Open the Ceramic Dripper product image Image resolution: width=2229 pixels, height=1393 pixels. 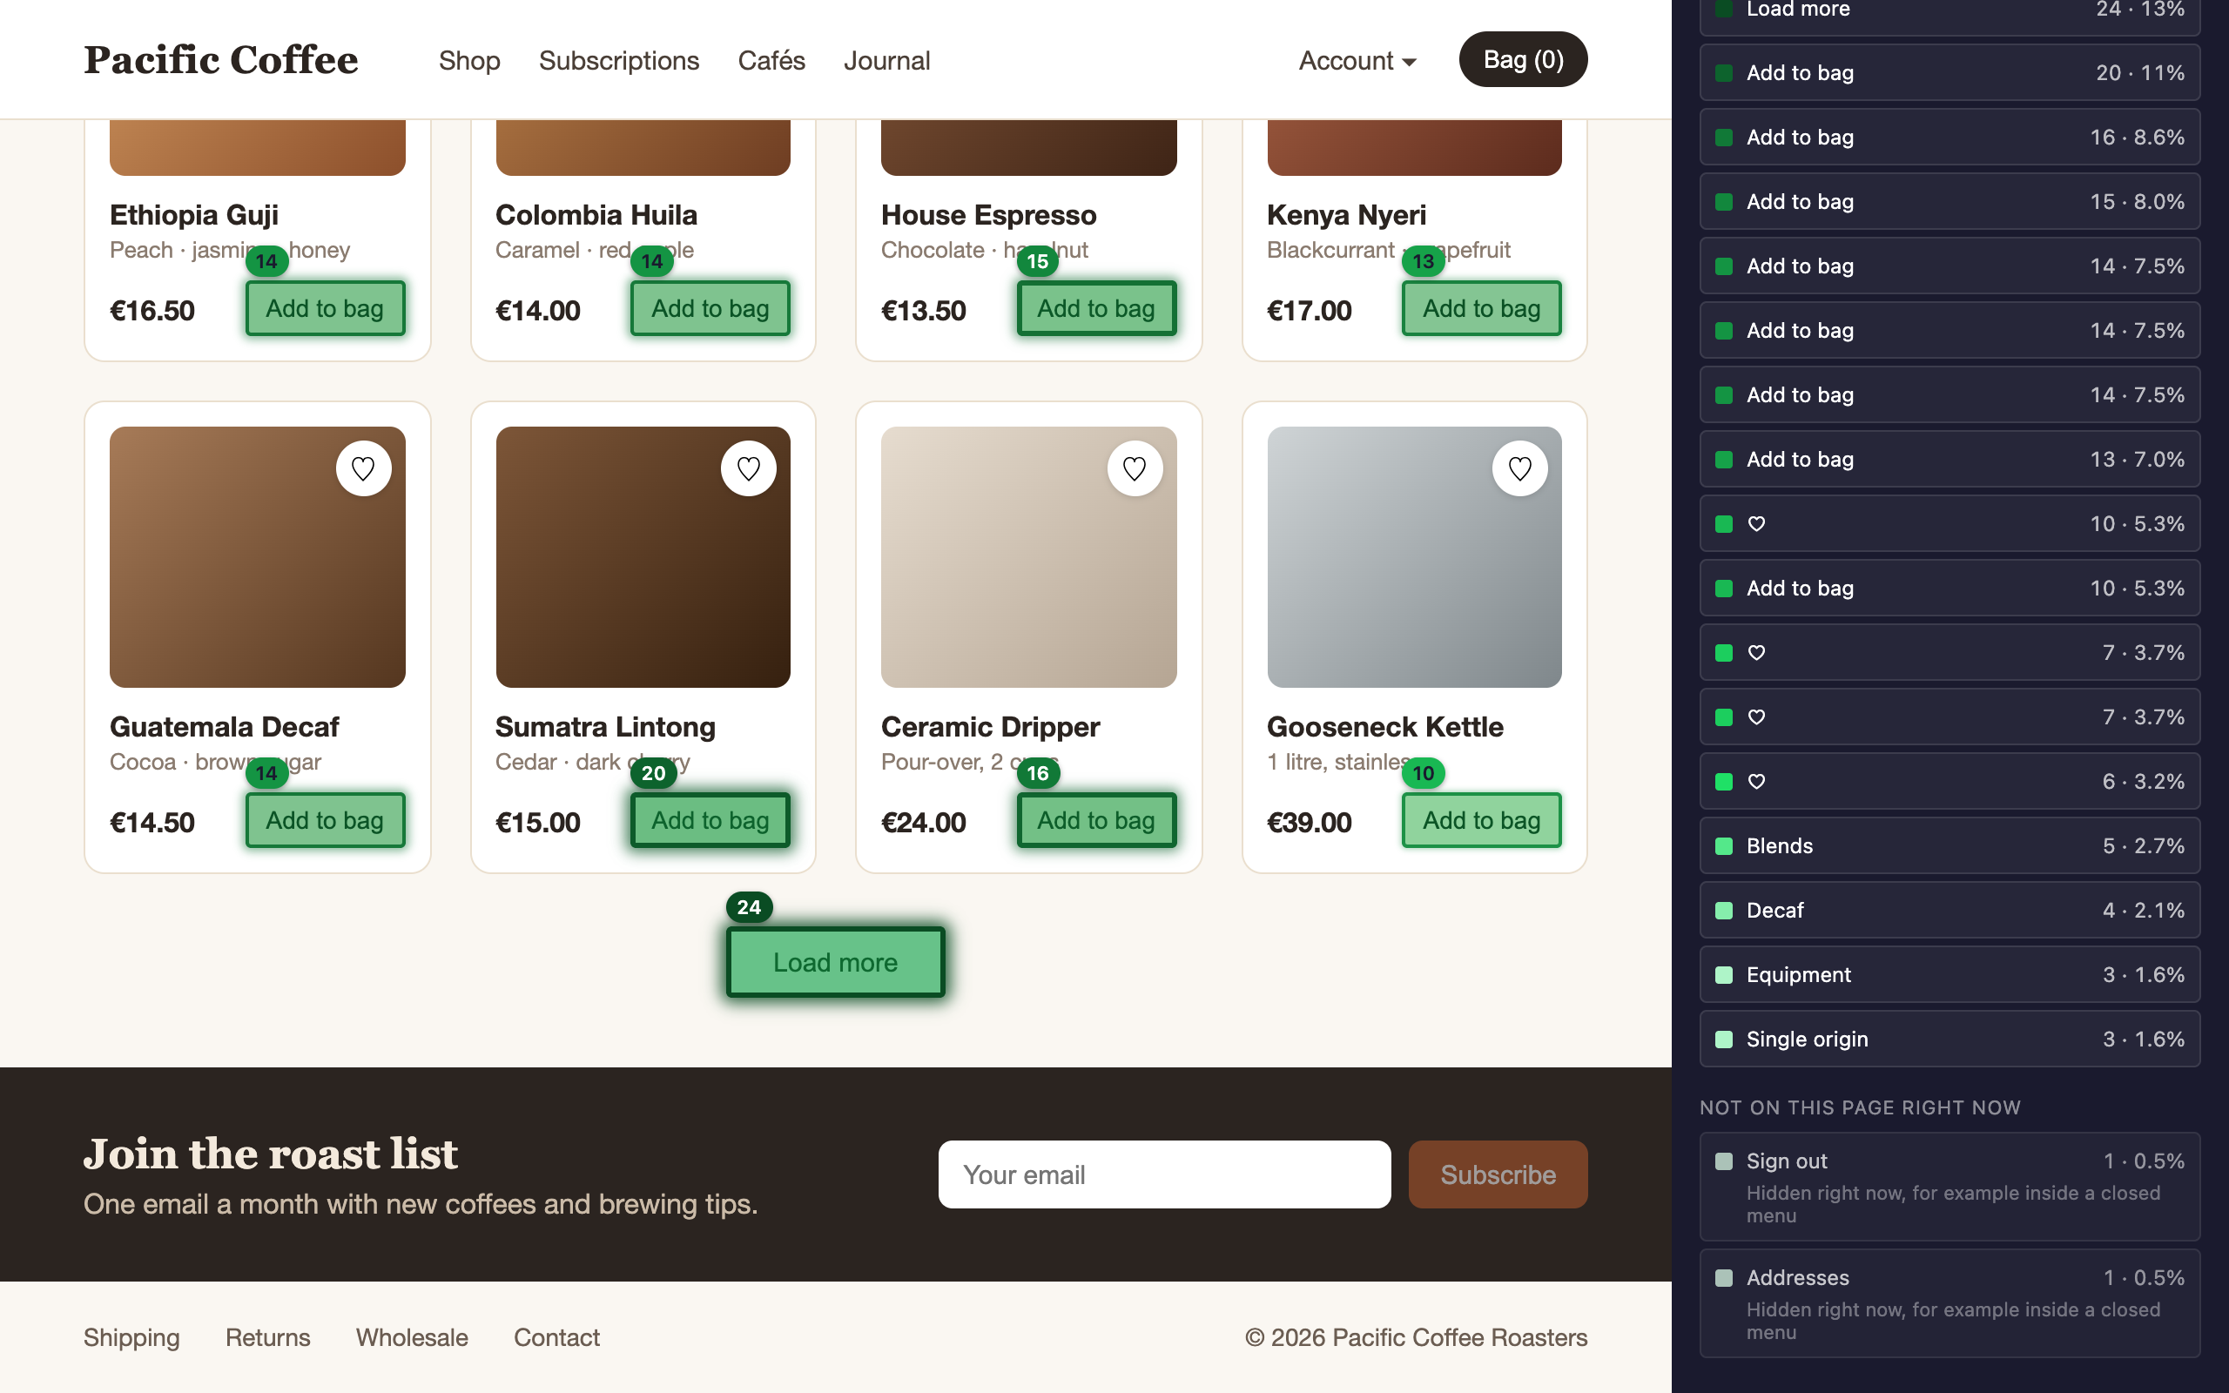pos(1029,556)
